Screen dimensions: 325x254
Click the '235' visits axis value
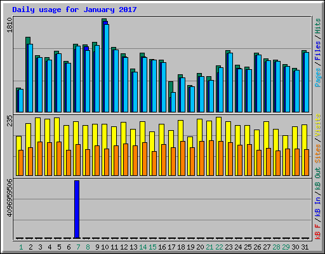(x=10, y=121)
